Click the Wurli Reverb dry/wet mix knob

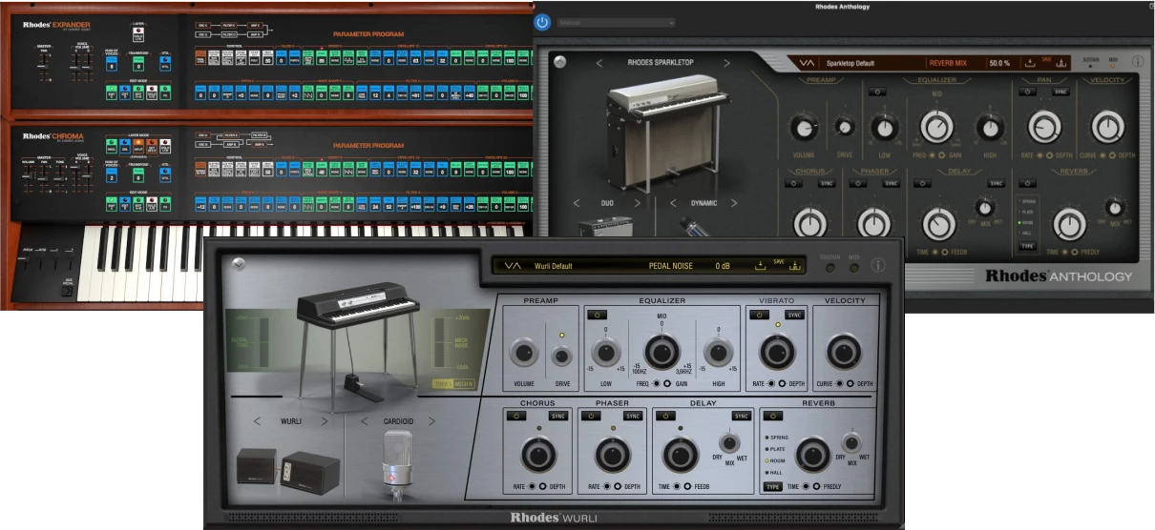pyautogui.click(x=850, y=442)
